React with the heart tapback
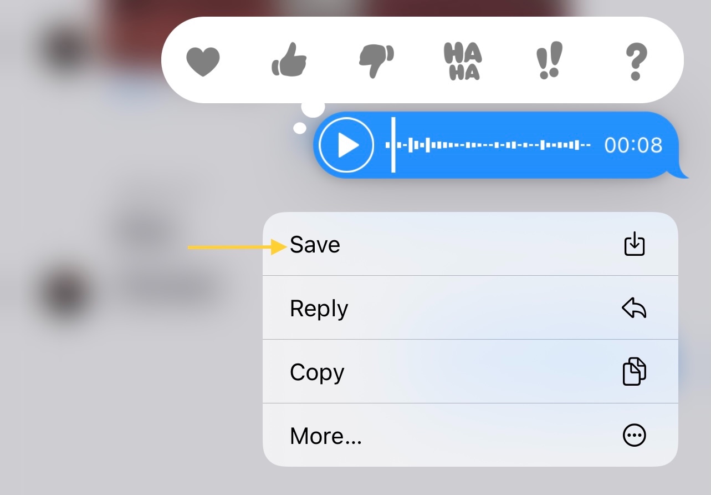Screen dimensions: 711x495 pyautogui.click(x=203, y=61)
